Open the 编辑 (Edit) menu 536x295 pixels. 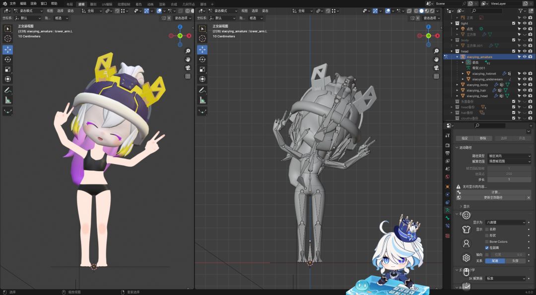point(23,3)
